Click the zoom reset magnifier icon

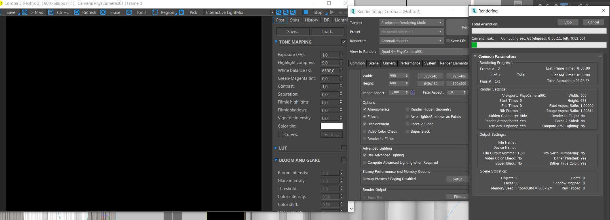tap(293, 12)
